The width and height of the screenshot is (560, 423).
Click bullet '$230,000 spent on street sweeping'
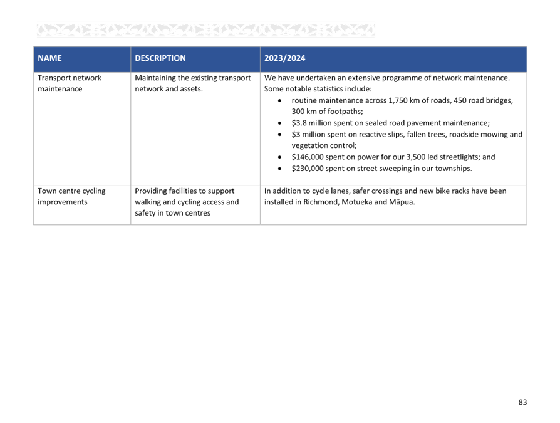[x=381, y=169]
